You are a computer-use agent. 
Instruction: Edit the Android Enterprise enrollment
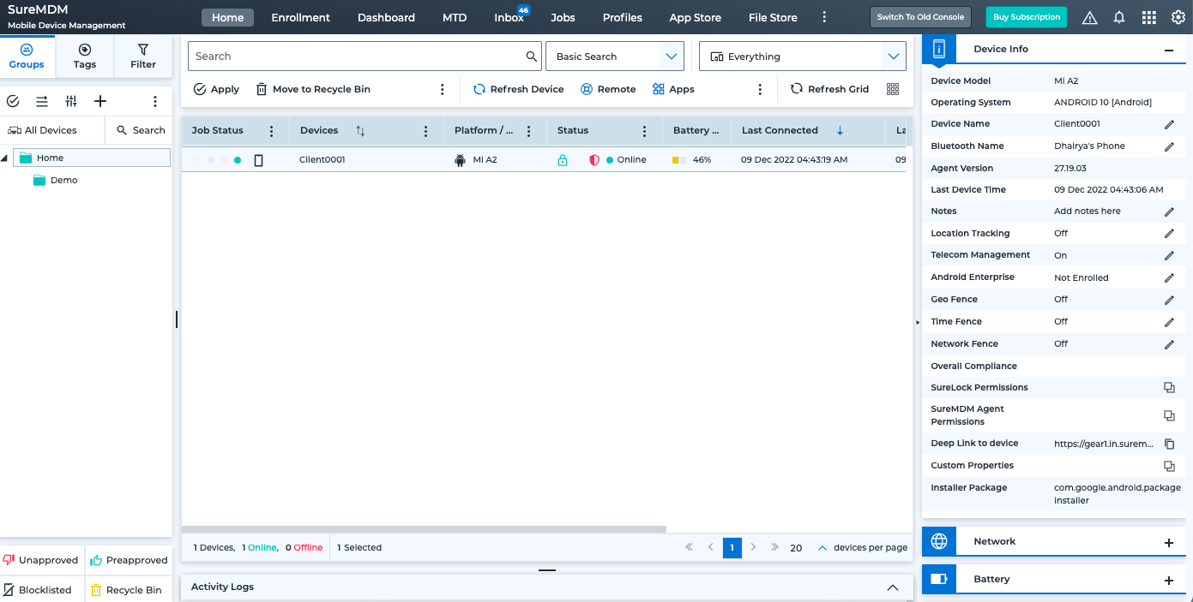pos(1169,277)
